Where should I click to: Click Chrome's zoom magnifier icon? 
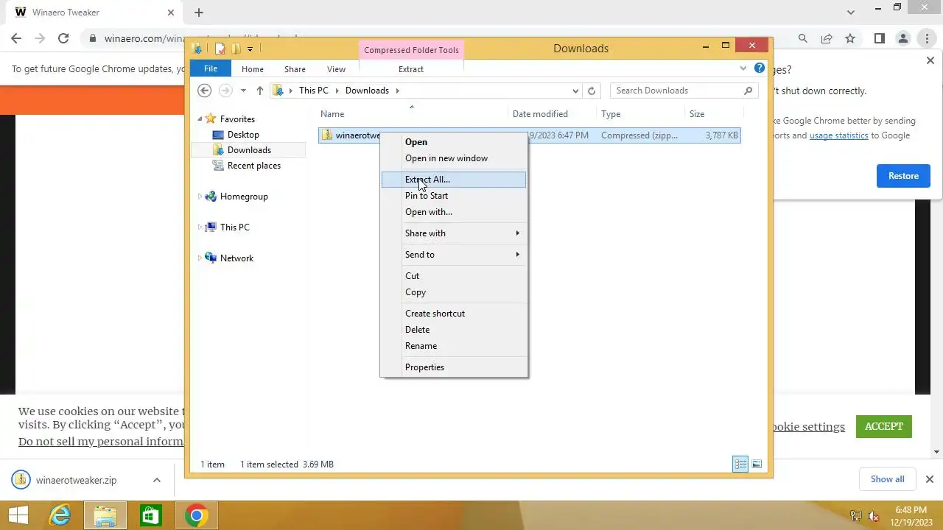[x=803, y=38]
